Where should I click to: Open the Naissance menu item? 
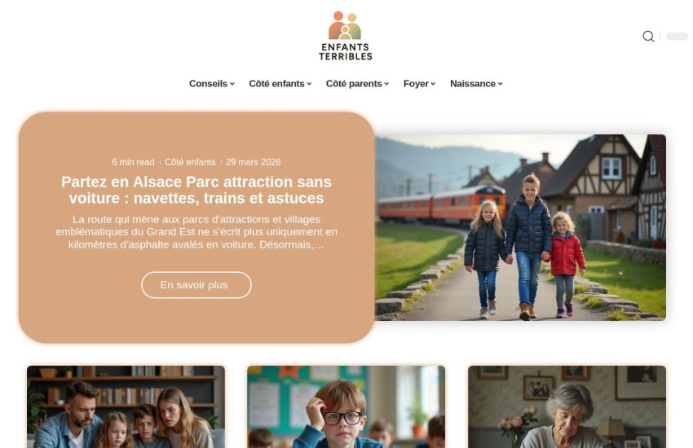pos(472,83)
